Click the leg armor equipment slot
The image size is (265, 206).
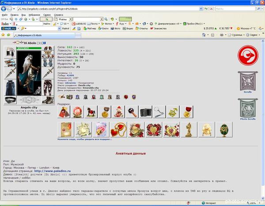click(48, 88)
